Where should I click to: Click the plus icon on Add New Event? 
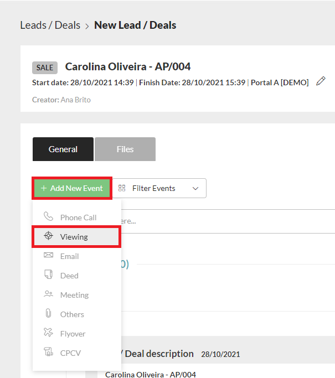44,188
